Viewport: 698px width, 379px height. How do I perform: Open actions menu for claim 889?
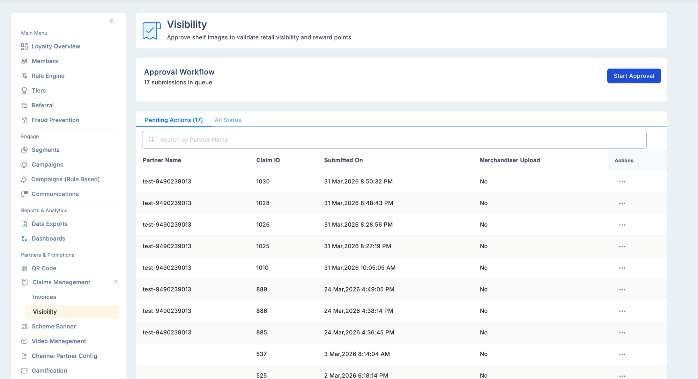point(622,290)
